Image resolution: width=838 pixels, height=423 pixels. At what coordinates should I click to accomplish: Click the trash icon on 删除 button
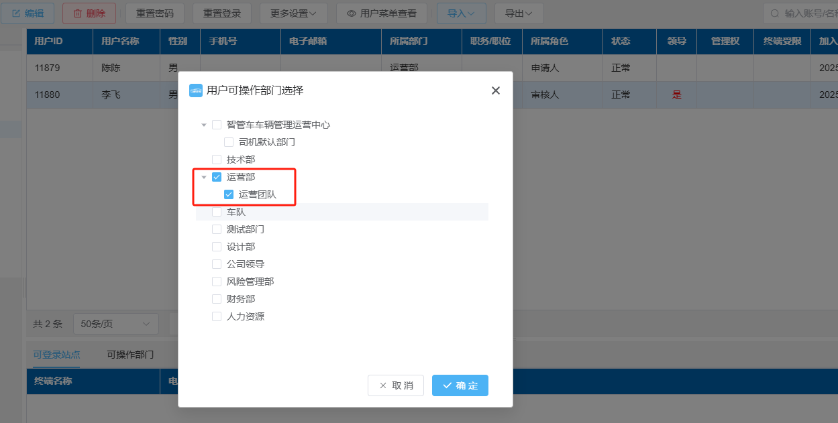pyautogui.click(x=78, y=13)
